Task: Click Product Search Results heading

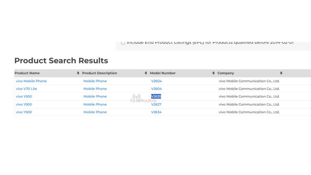Action: [61, 61]
